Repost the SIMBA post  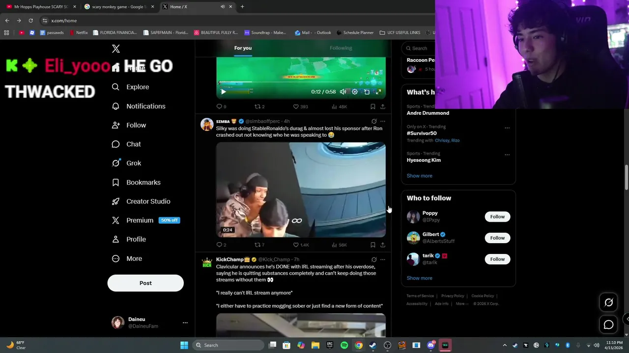click(x=259, y=245)
